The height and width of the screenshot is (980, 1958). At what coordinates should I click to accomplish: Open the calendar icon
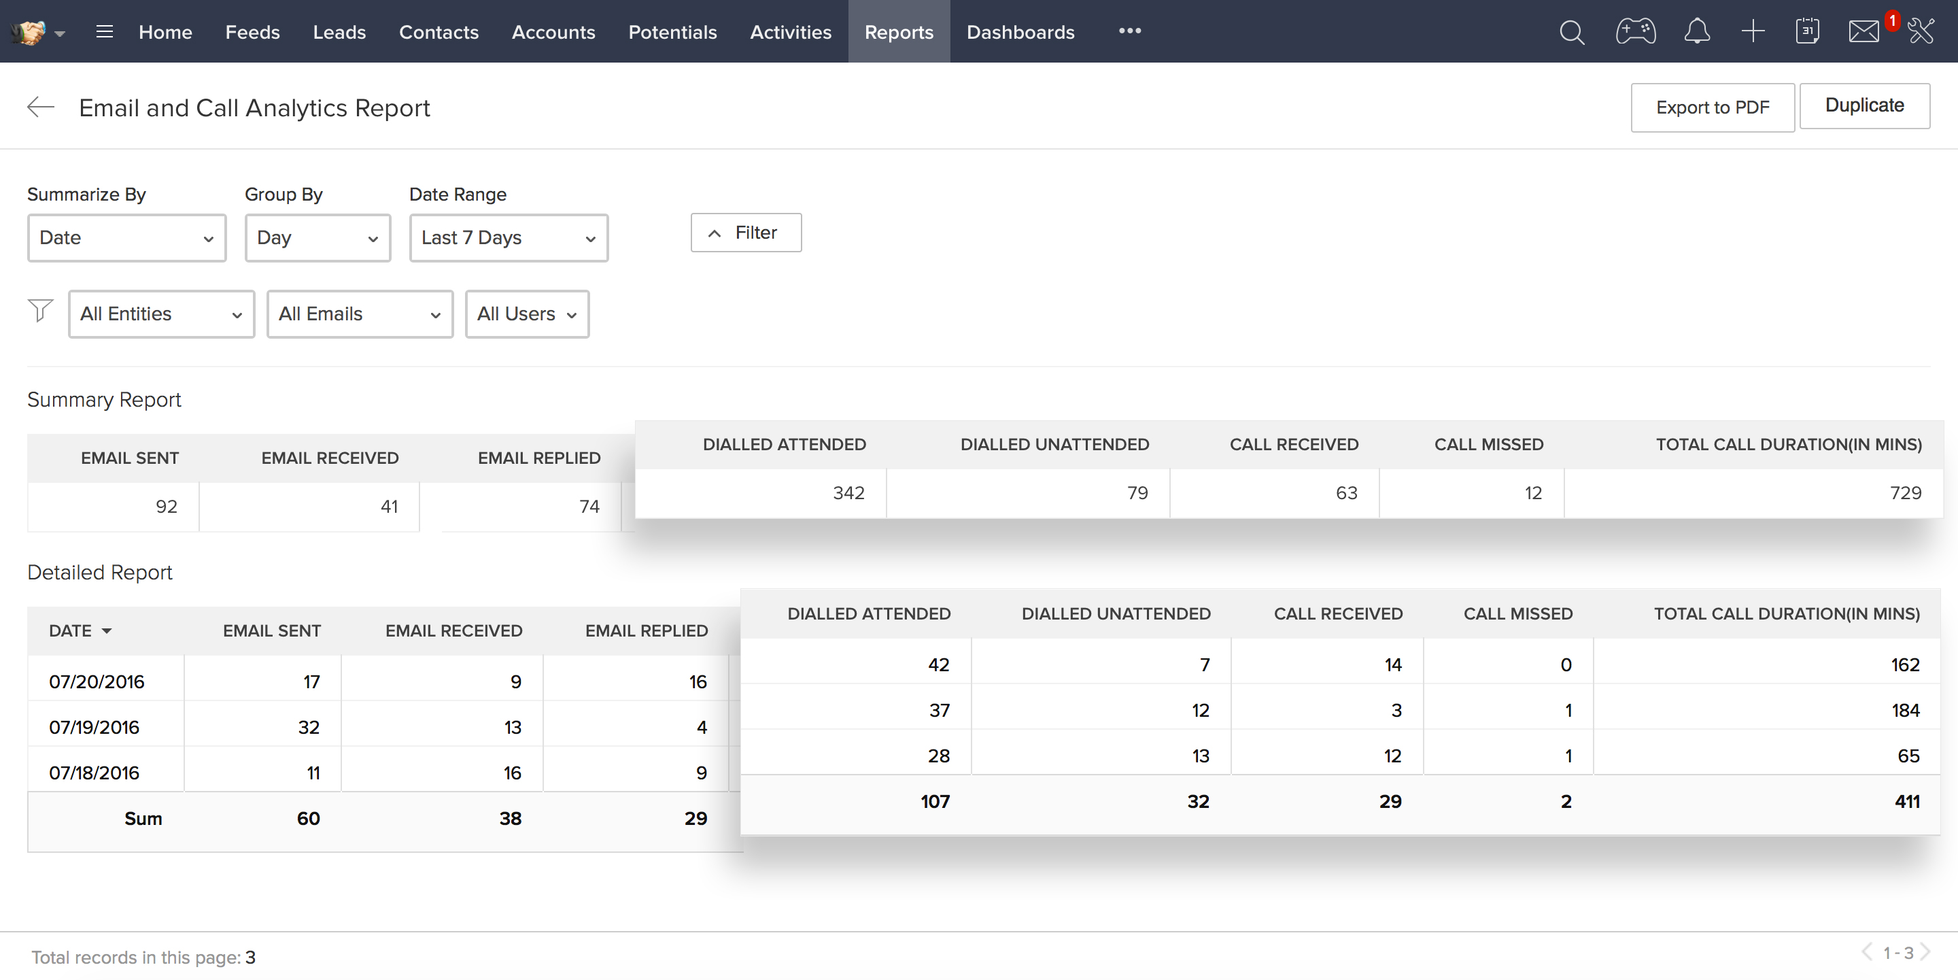1807,32
